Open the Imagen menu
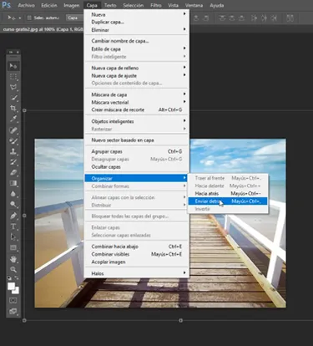Viewport: 313px width, 346px height. pyautogui.click(x=72, y=5)
